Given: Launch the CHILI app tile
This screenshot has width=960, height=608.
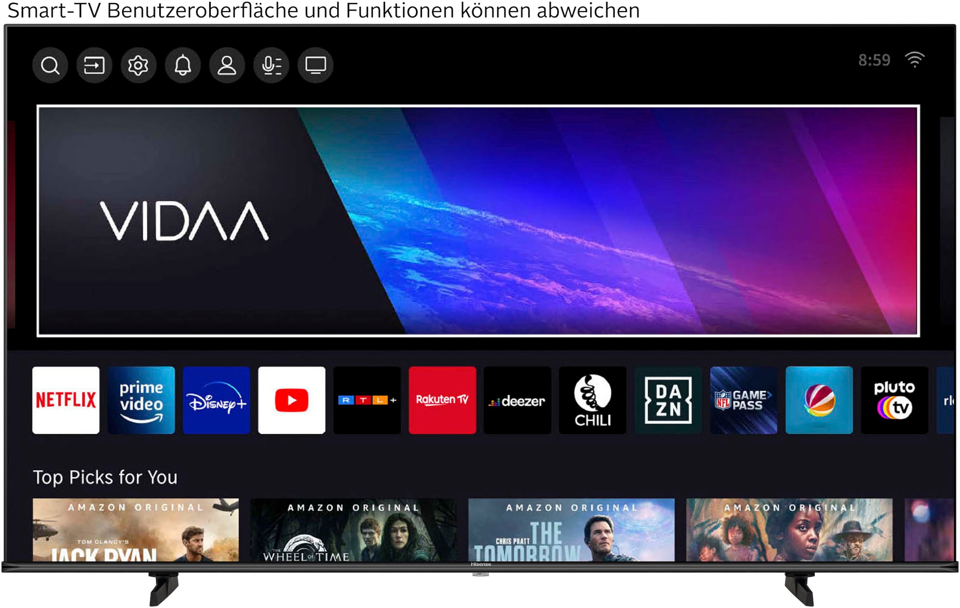Looking at the screenshot, I should point(592,400).
